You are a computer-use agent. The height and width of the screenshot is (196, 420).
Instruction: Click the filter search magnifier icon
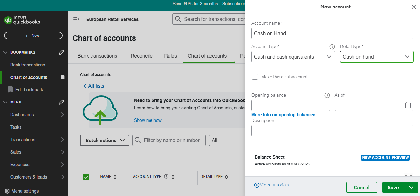coord(138,141)
